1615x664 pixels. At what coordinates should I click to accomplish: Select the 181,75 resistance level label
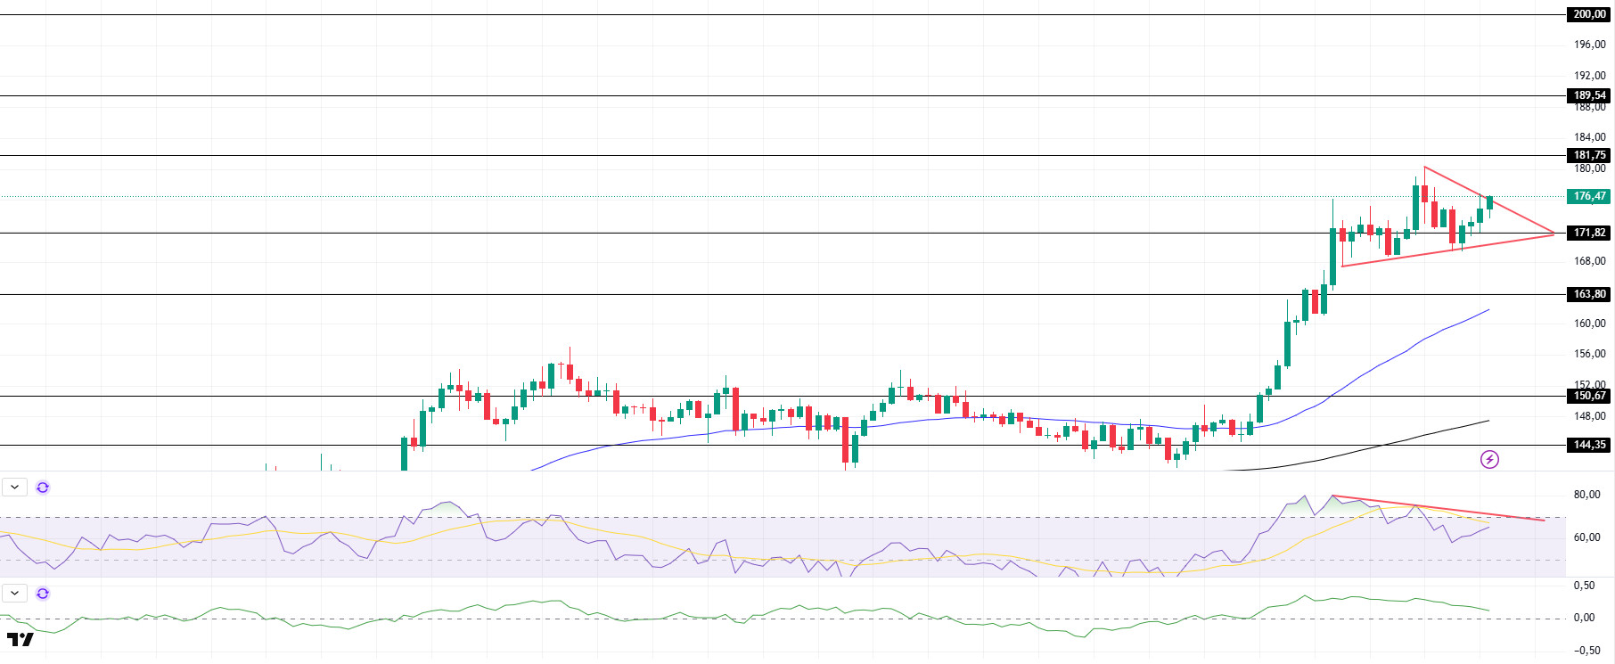coord(1589,155)
